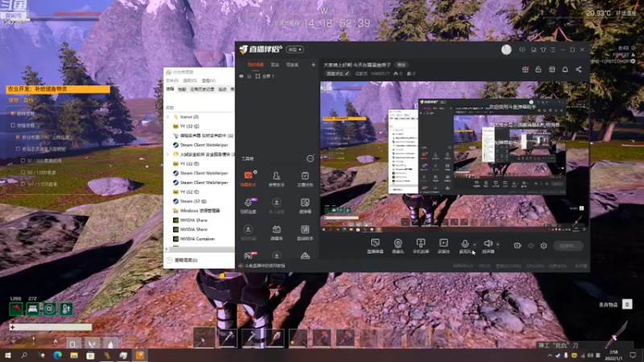Viewport: 644px width, 362px height.
Task: Open streaming settings gear icon
Action: tap(544, 245)
